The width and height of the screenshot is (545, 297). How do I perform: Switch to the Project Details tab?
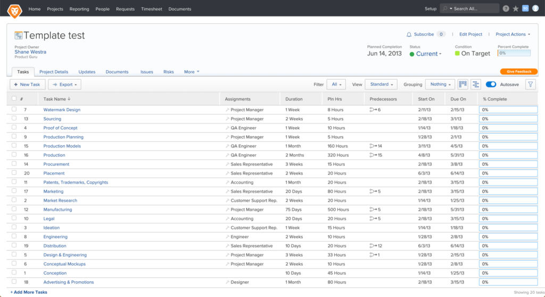pyautogui.click(x=54, y=72)
